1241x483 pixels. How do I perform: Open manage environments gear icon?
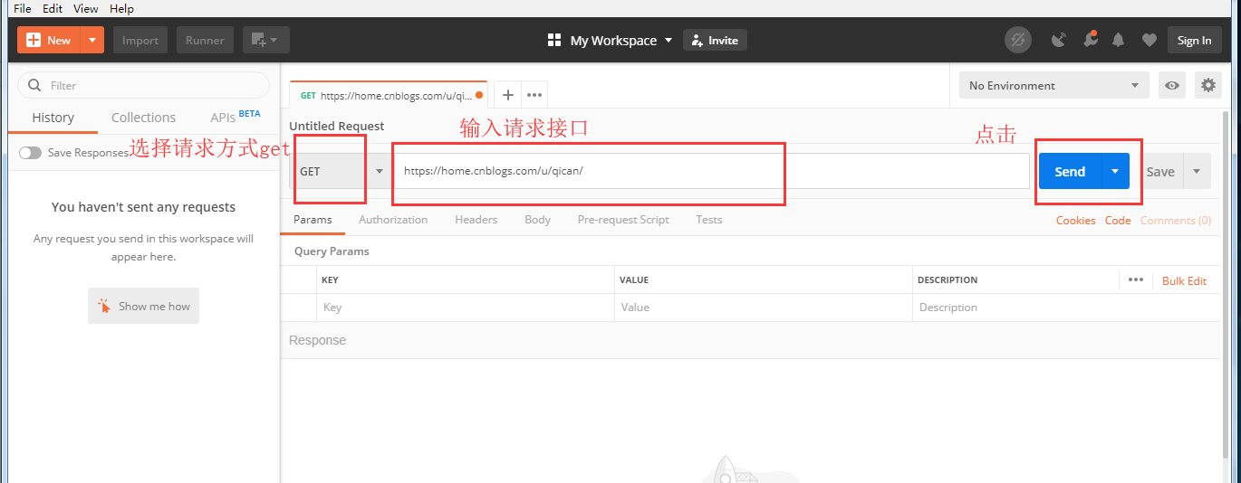1208,85
